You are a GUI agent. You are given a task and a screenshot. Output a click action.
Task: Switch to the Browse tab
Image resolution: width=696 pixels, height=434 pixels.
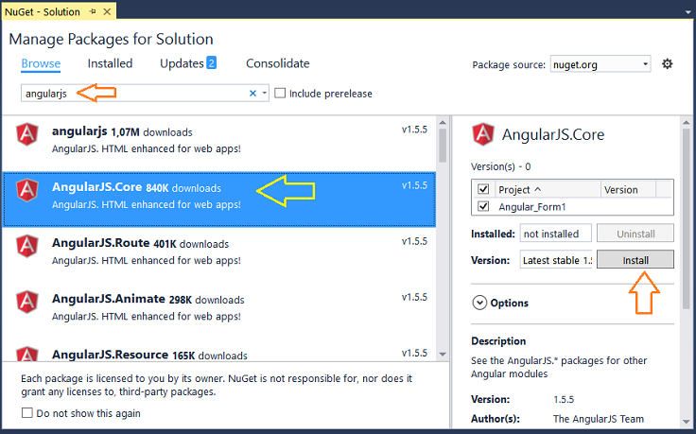tap(41, 63)
